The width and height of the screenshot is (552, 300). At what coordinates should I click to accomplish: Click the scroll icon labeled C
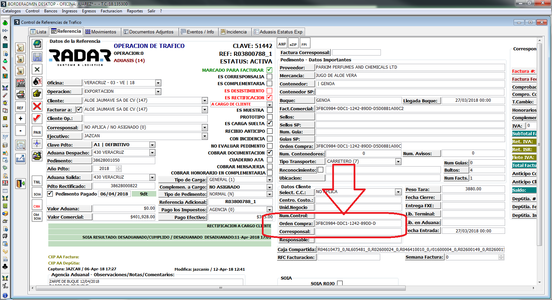point(20,48)
